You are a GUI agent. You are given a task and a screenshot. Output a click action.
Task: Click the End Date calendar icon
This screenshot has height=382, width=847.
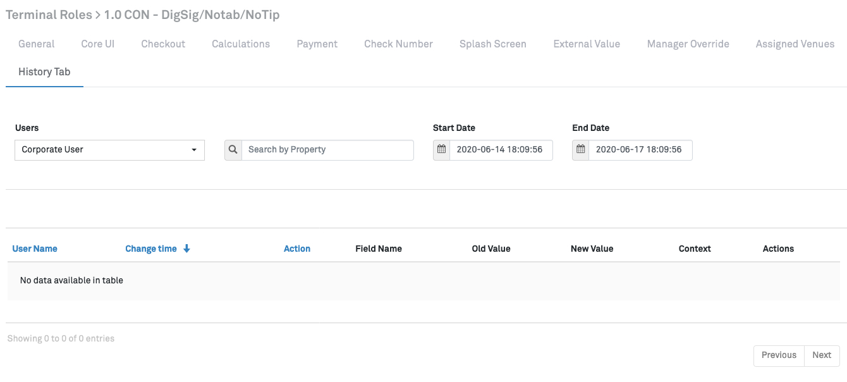[x=580, y=150]
